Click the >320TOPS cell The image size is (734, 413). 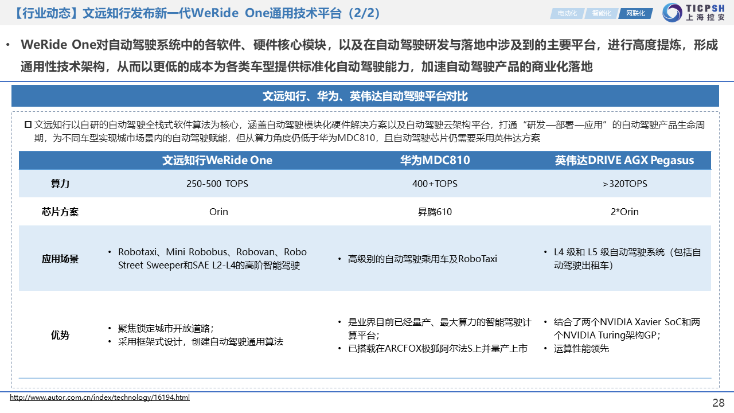[624, 184]
